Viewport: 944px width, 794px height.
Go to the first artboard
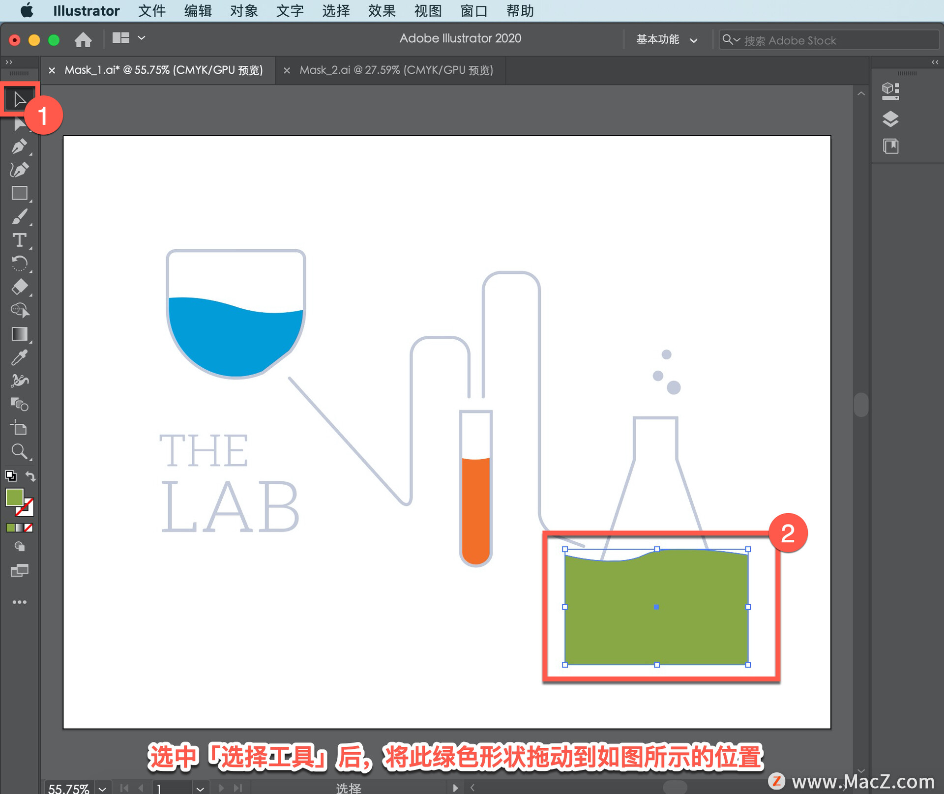(x=124, y=788)
